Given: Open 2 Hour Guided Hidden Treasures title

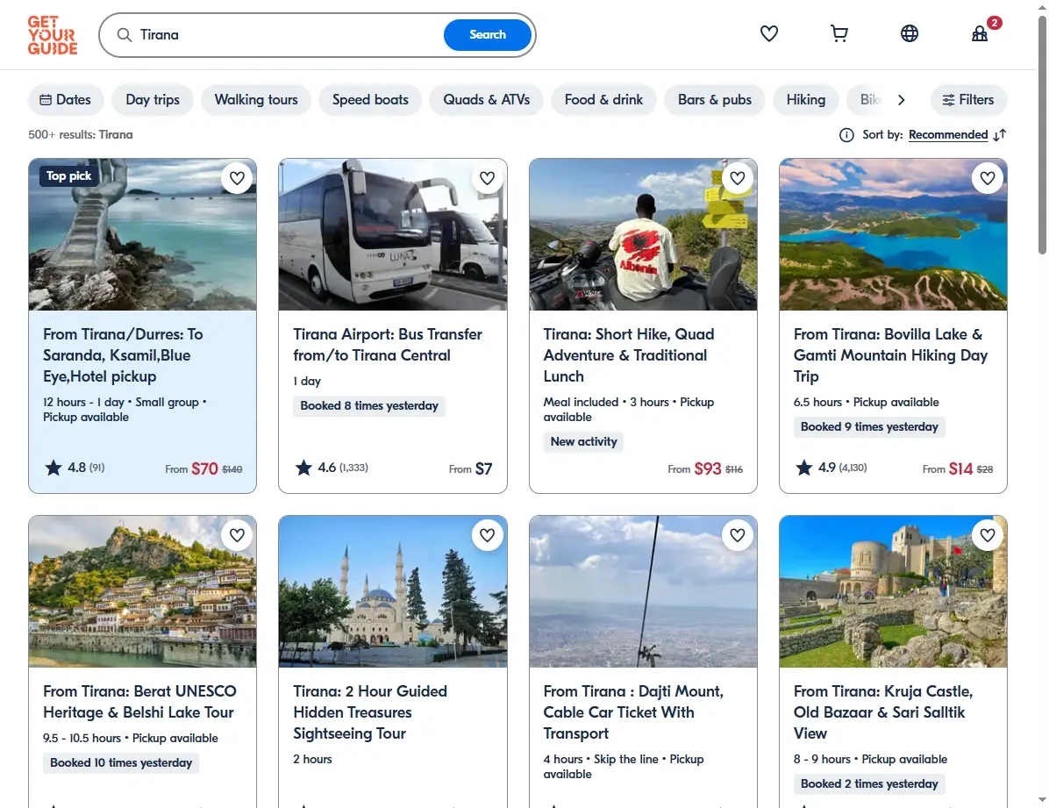Looking at the screenshot, I should pyautogui.click(x=370, y=712).
